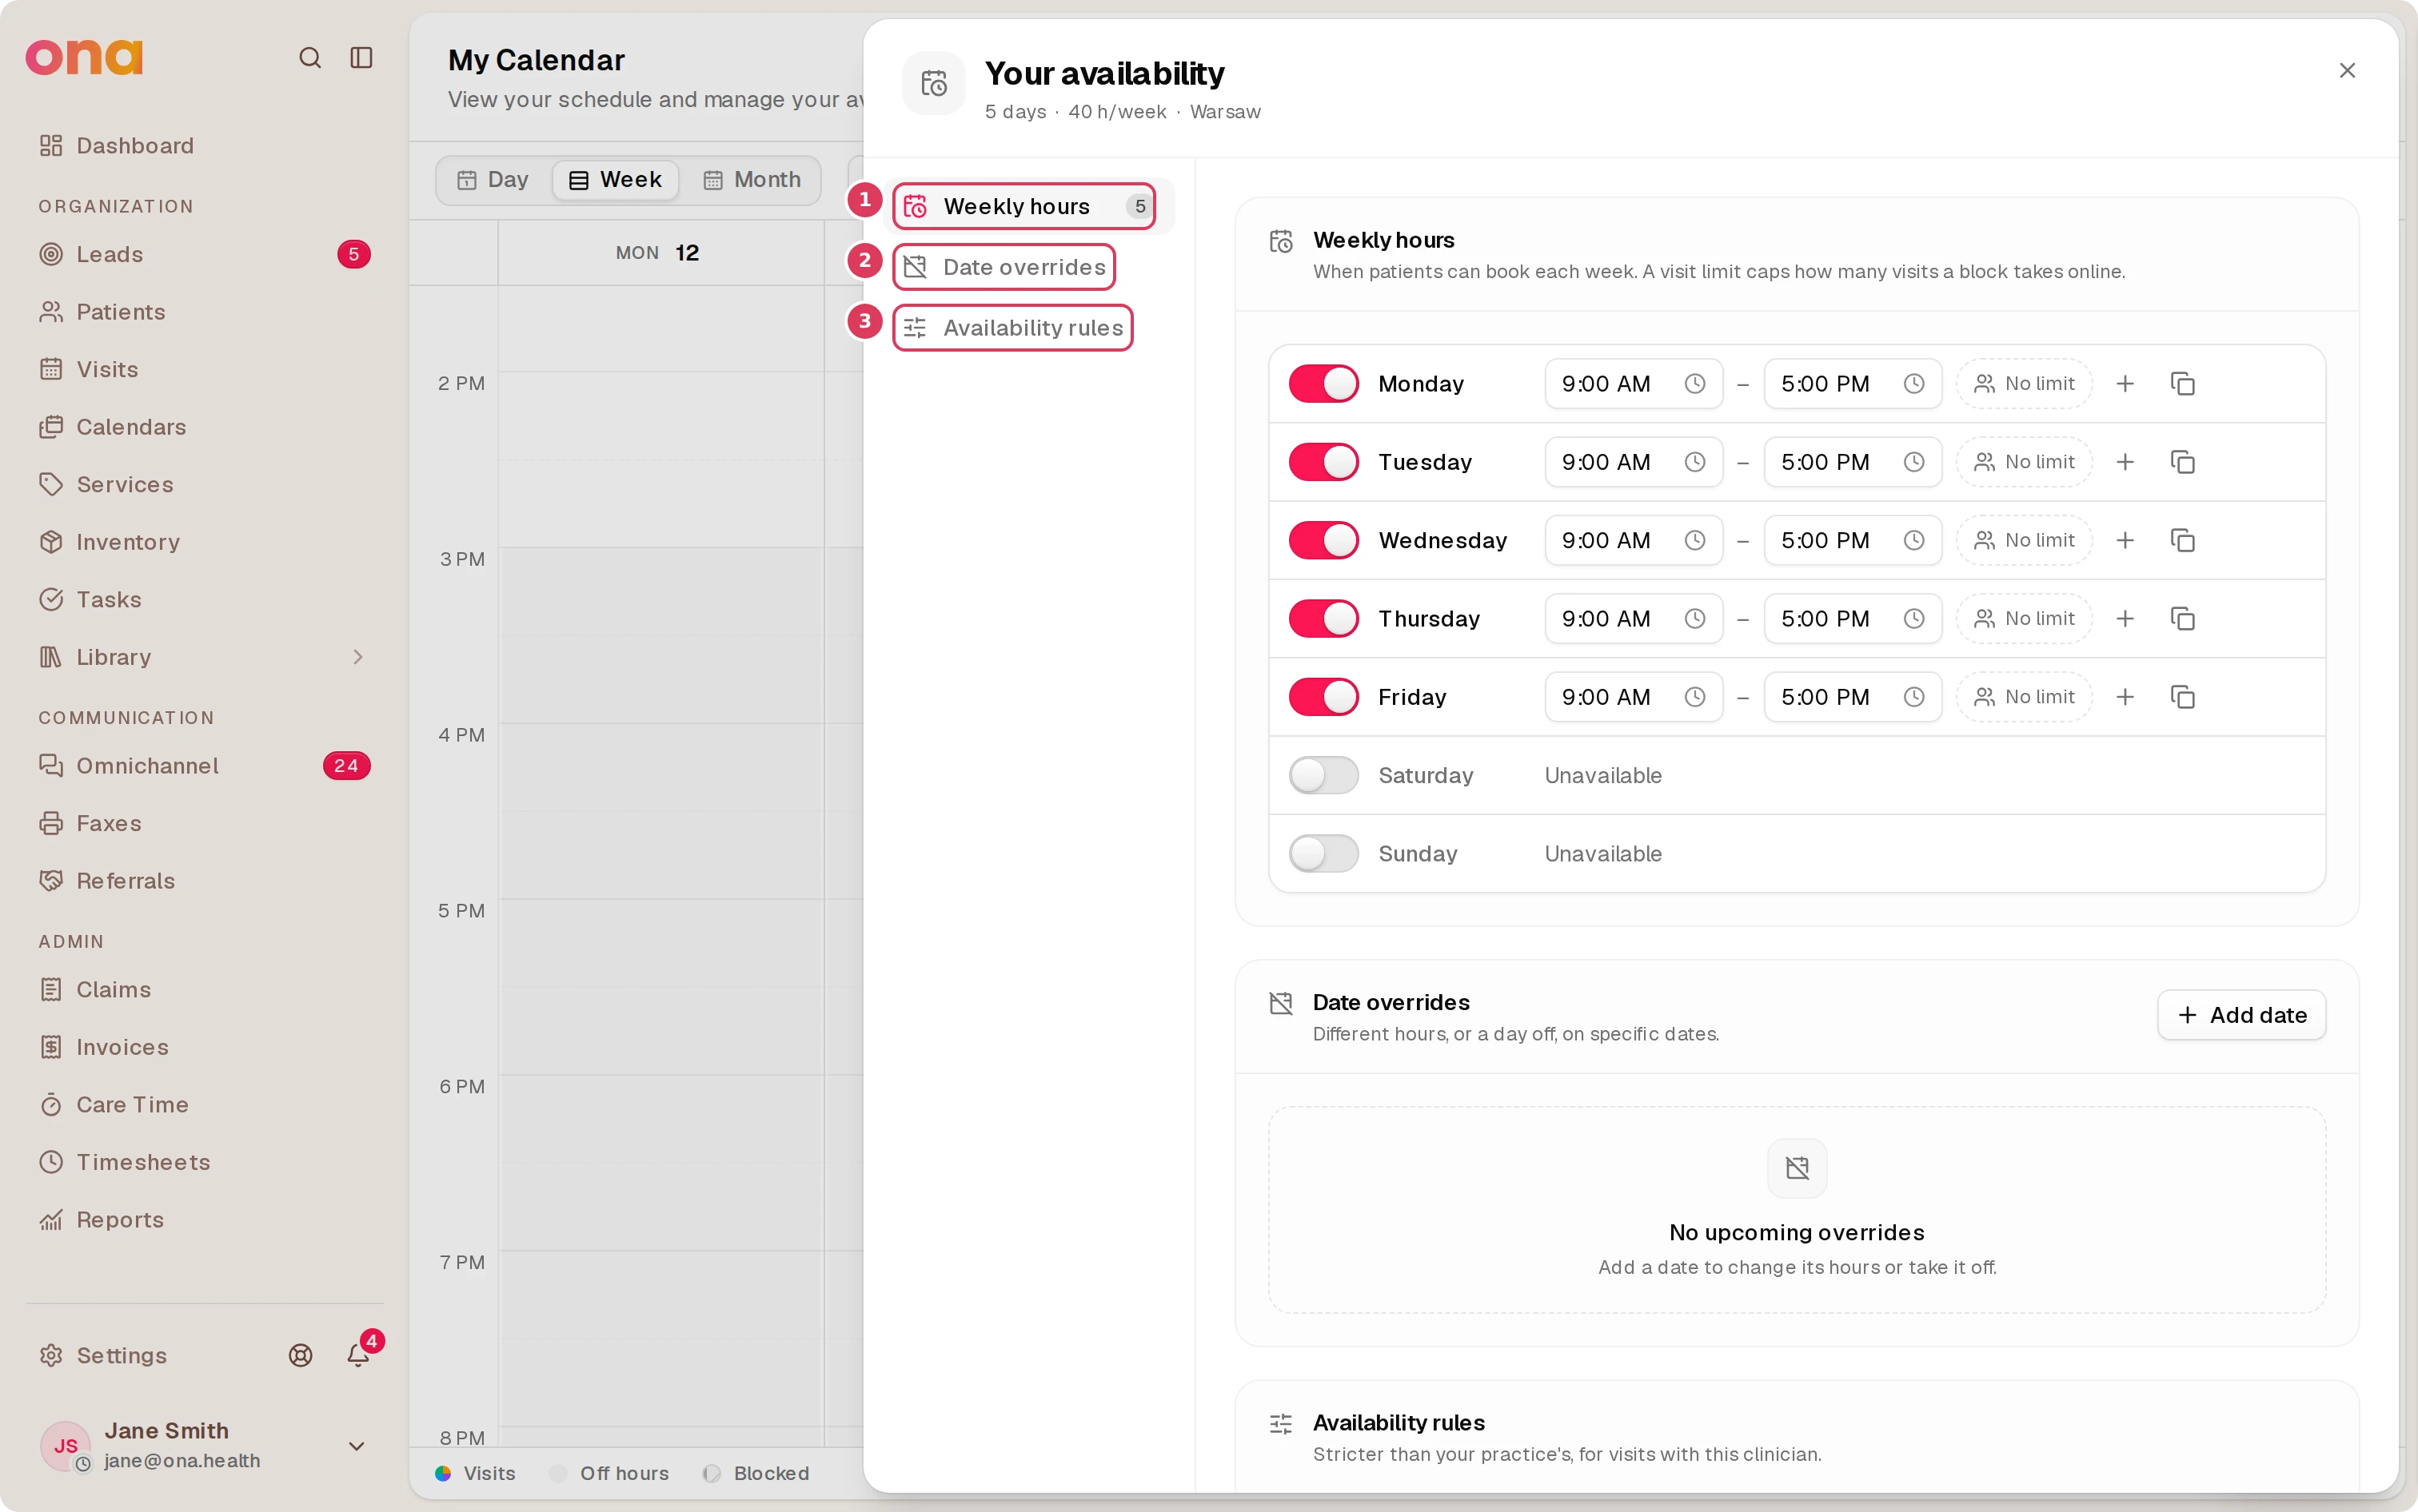Click Add date button
Screen dimensions: 2418x1512
coord(2241,1015)
